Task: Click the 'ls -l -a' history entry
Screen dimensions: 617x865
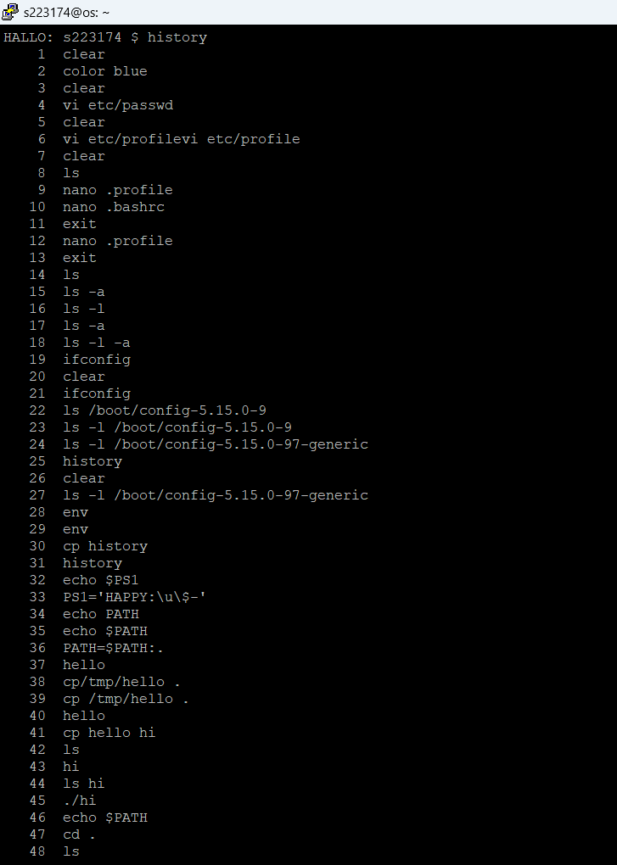Action: (x=96, y=343)
